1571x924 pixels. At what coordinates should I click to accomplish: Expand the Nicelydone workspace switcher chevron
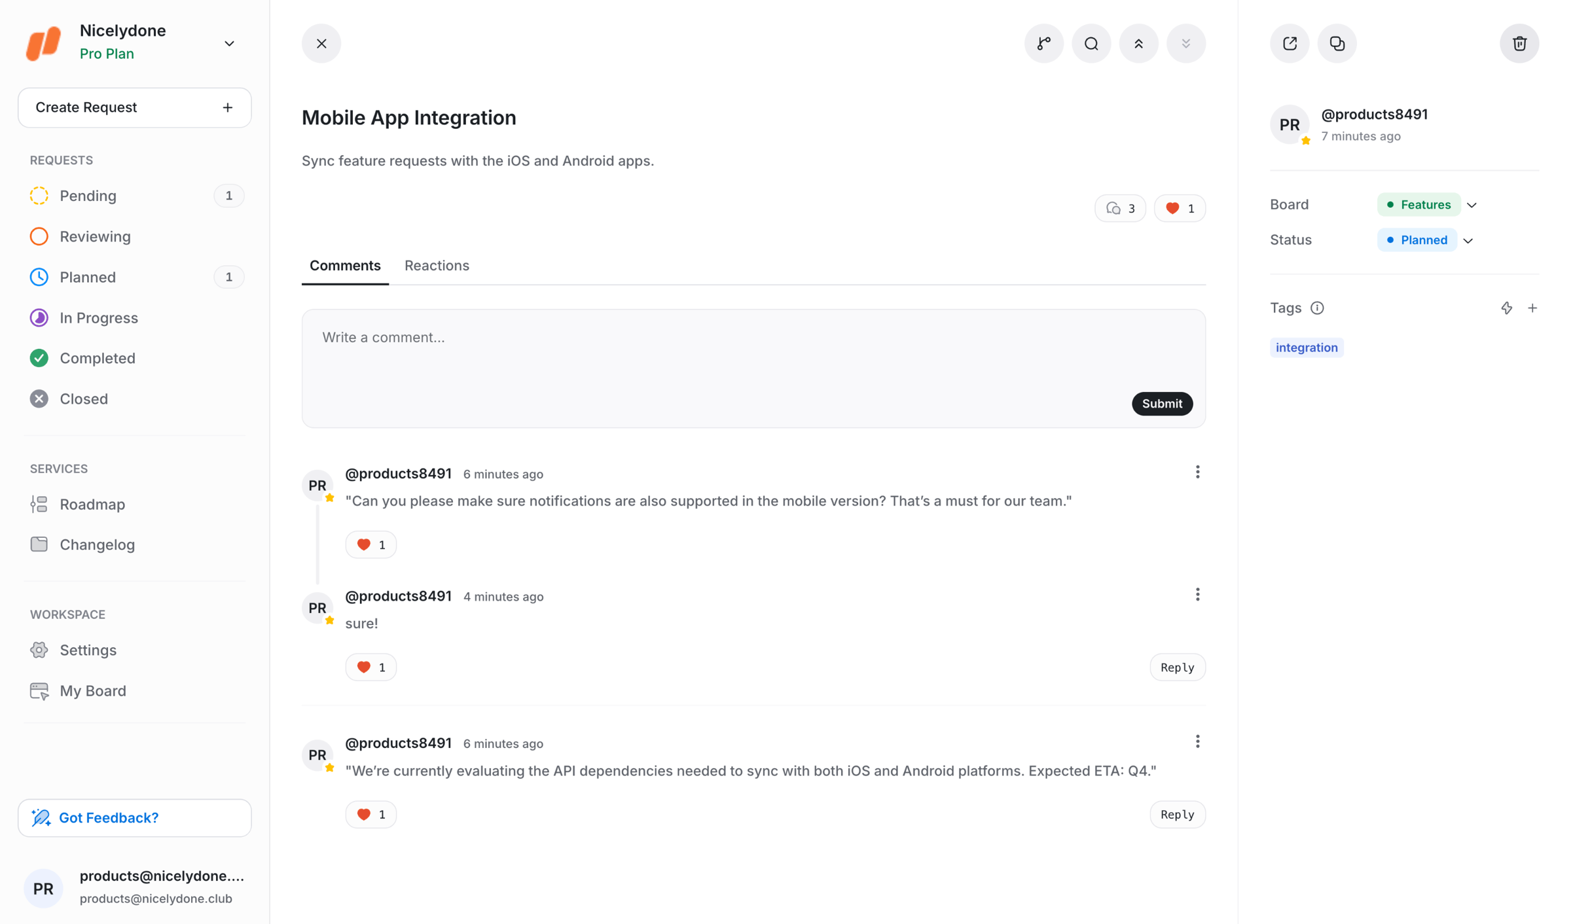pos(229,44)
